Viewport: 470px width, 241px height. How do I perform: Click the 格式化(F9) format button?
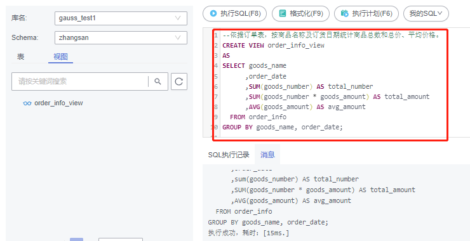tap(300, 13)
